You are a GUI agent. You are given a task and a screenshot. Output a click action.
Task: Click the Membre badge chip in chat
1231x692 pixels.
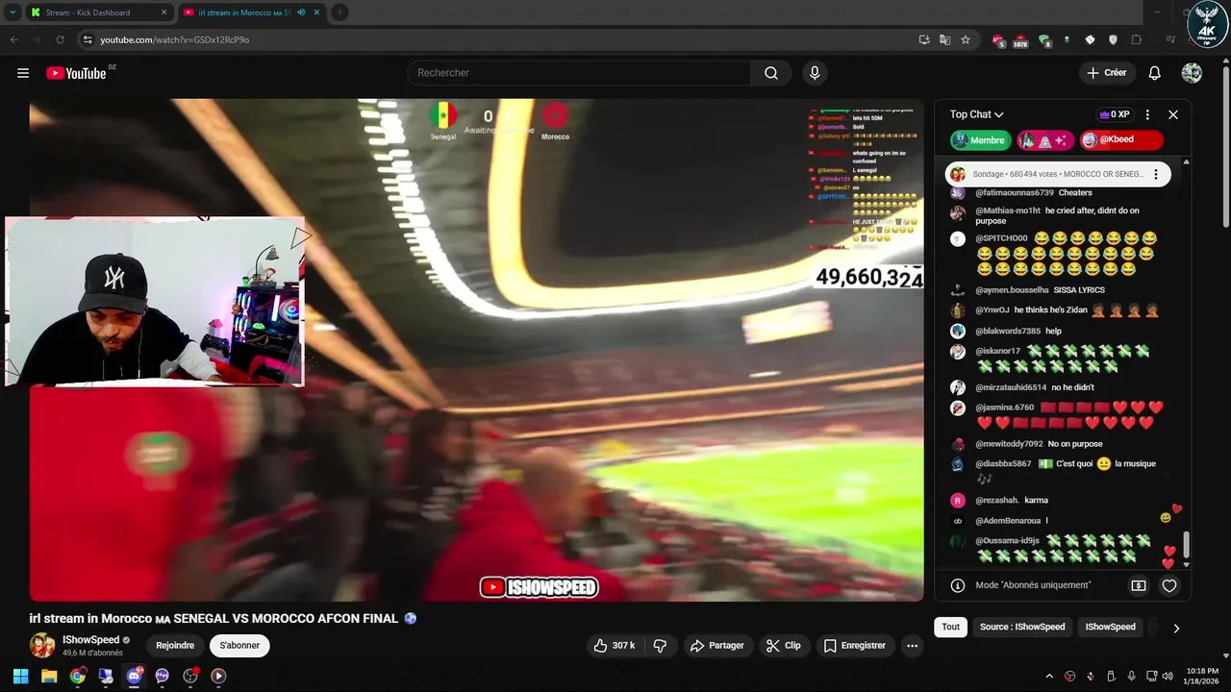981,140
